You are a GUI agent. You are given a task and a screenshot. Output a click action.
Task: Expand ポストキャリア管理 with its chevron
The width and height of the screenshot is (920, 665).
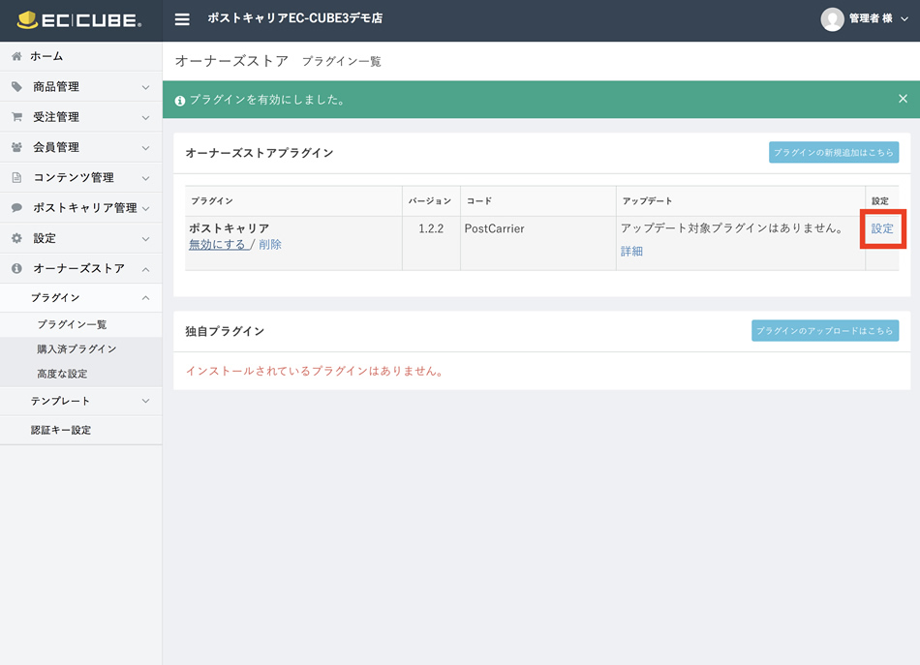[145, 209]
